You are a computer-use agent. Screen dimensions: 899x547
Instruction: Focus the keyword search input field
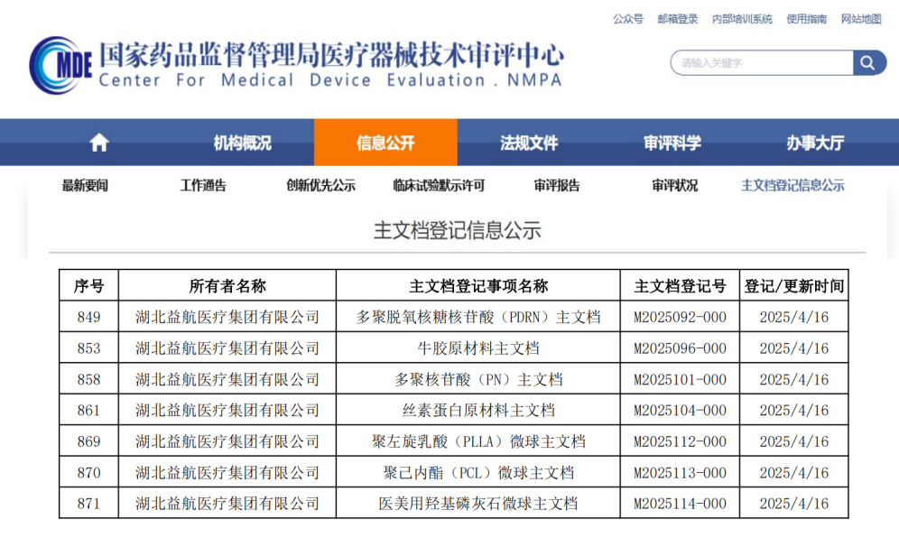tap(762, 62)
